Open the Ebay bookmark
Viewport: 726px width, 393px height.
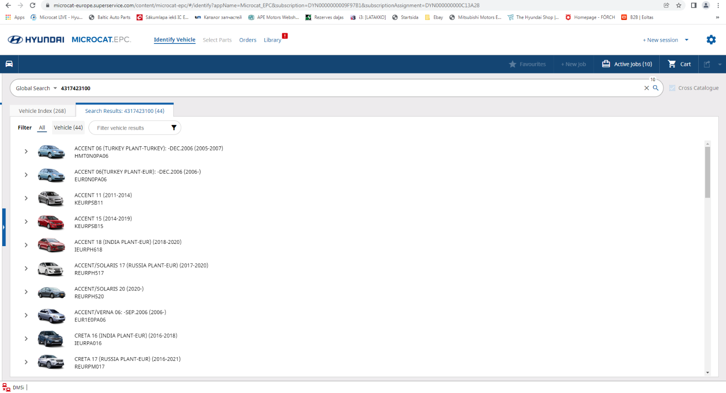pyautogui.click(x=434, y=17)
